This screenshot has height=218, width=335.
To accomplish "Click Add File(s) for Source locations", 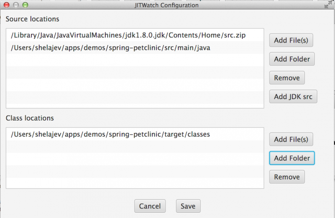I will (291, 40).
